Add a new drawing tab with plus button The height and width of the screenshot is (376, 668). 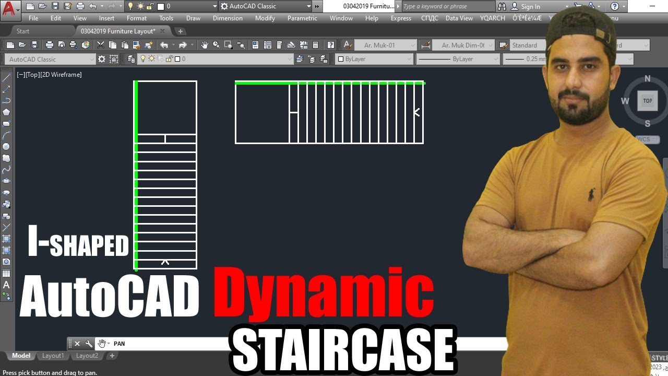pos(180,31)
